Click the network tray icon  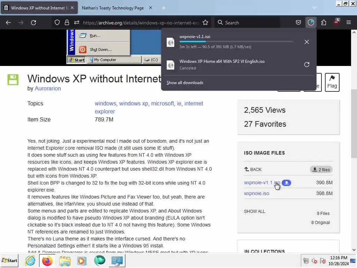(x=306, y=261)
